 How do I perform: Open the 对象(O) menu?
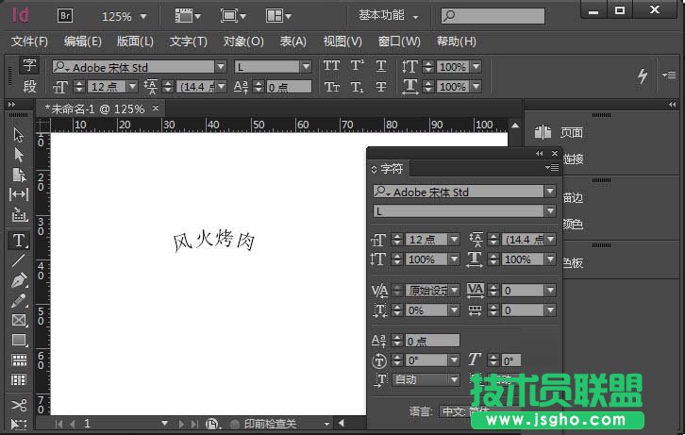coord(243,42)
